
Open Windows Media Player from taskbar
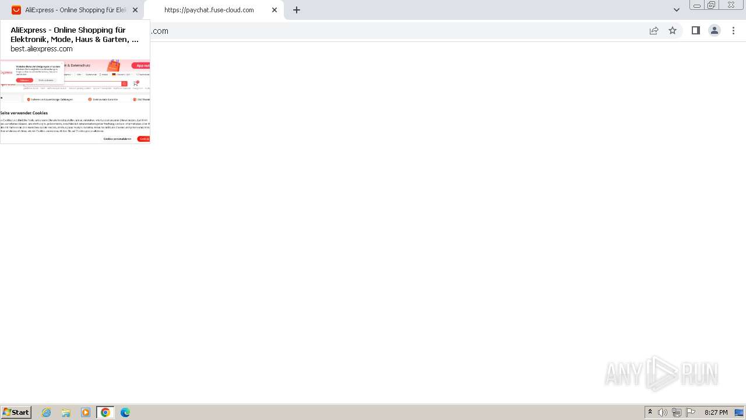pos(86,412)
